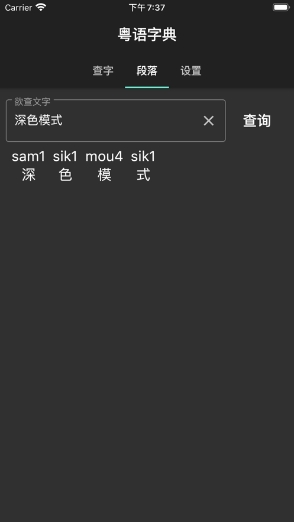The image size is (294, 522).
Task: Clear the search text with the X icon
Action: tap(208, 121)
